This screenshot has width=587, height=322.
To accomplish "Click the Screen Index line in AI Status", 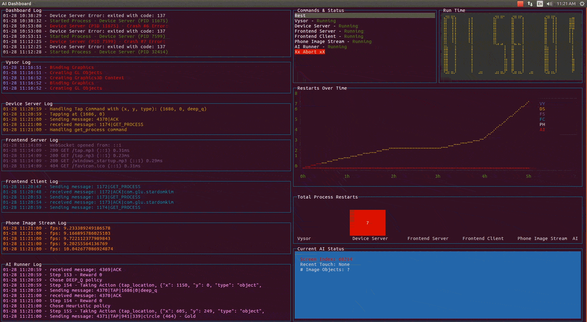I will 326,259.
